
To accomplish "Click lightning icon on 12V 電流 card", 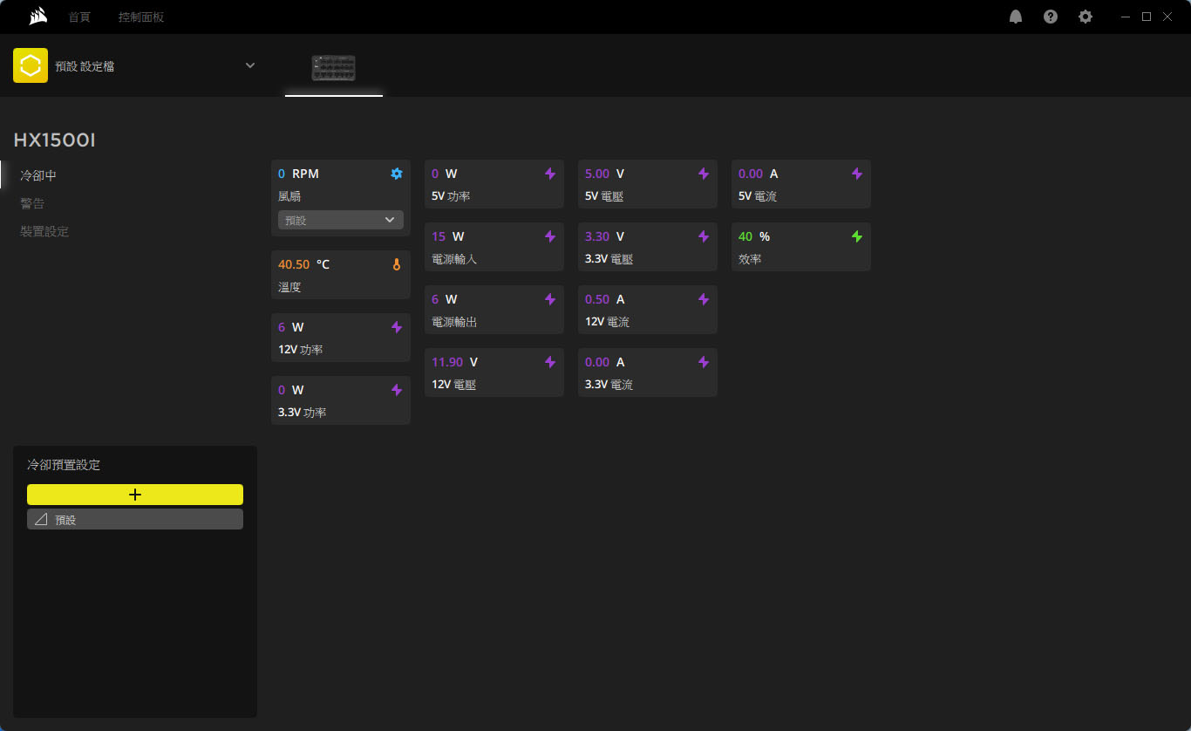I will [704, 299].
